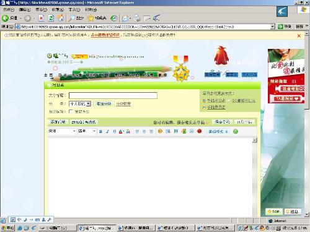Insert a picture using the image icon
The width and height of the screenshot is (310, 232).
(x=168, y=131)
